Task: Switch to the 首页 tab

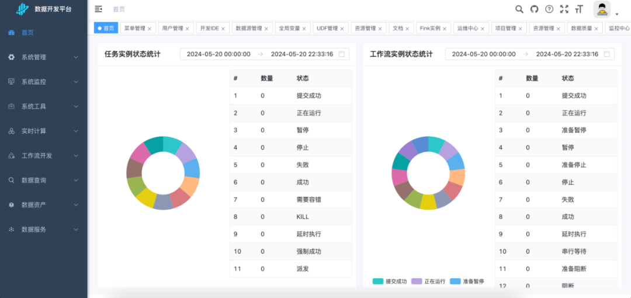Action: [x=106, y=28]
